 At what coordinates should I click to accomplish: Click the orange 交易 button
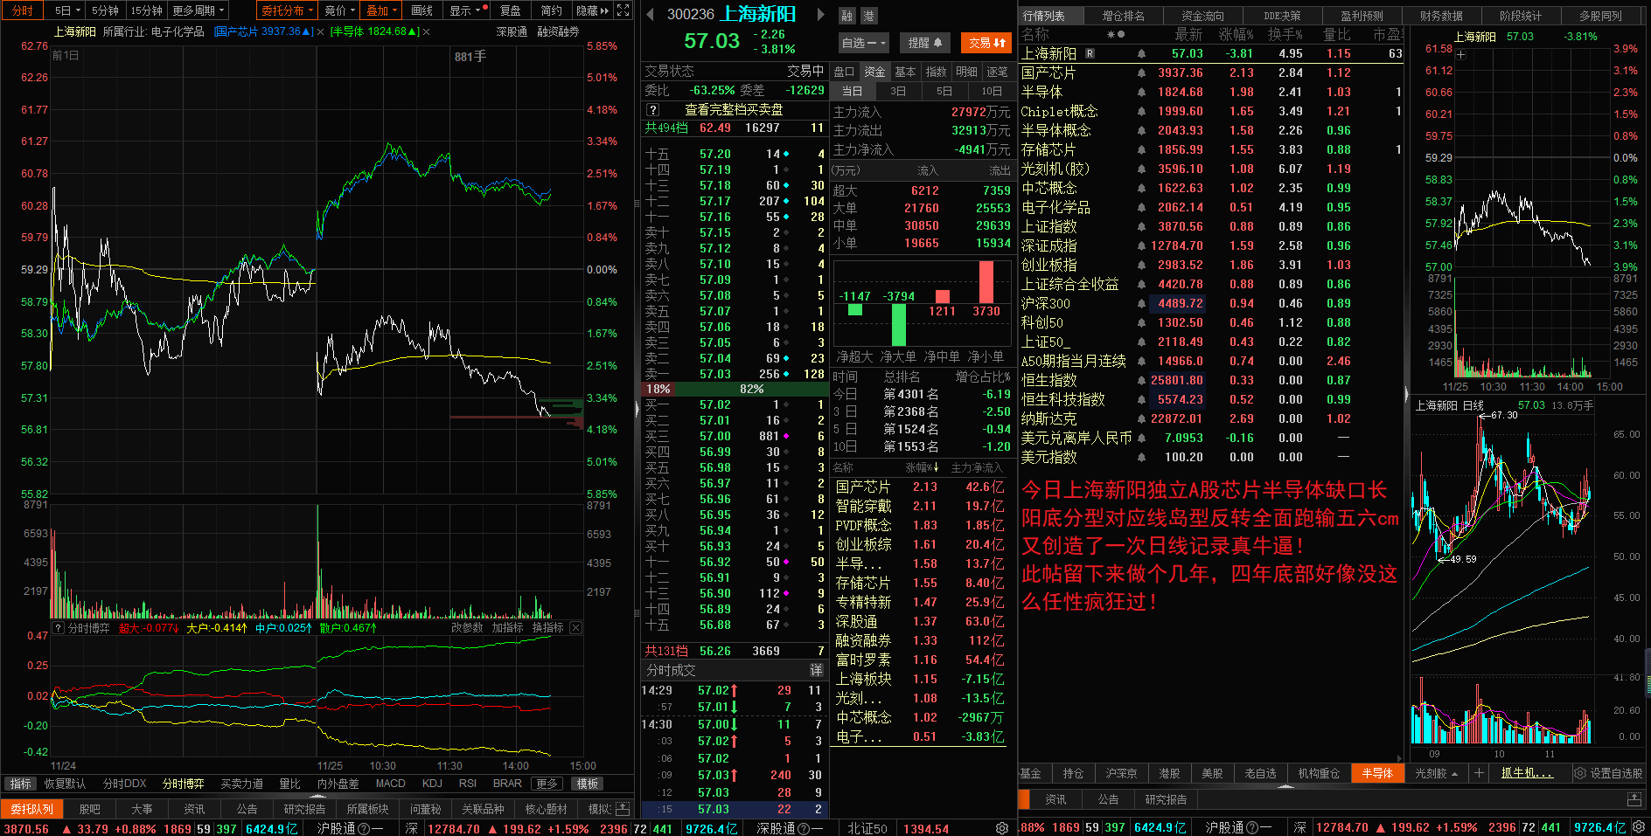pyautogui.click(x=987, y=42)
